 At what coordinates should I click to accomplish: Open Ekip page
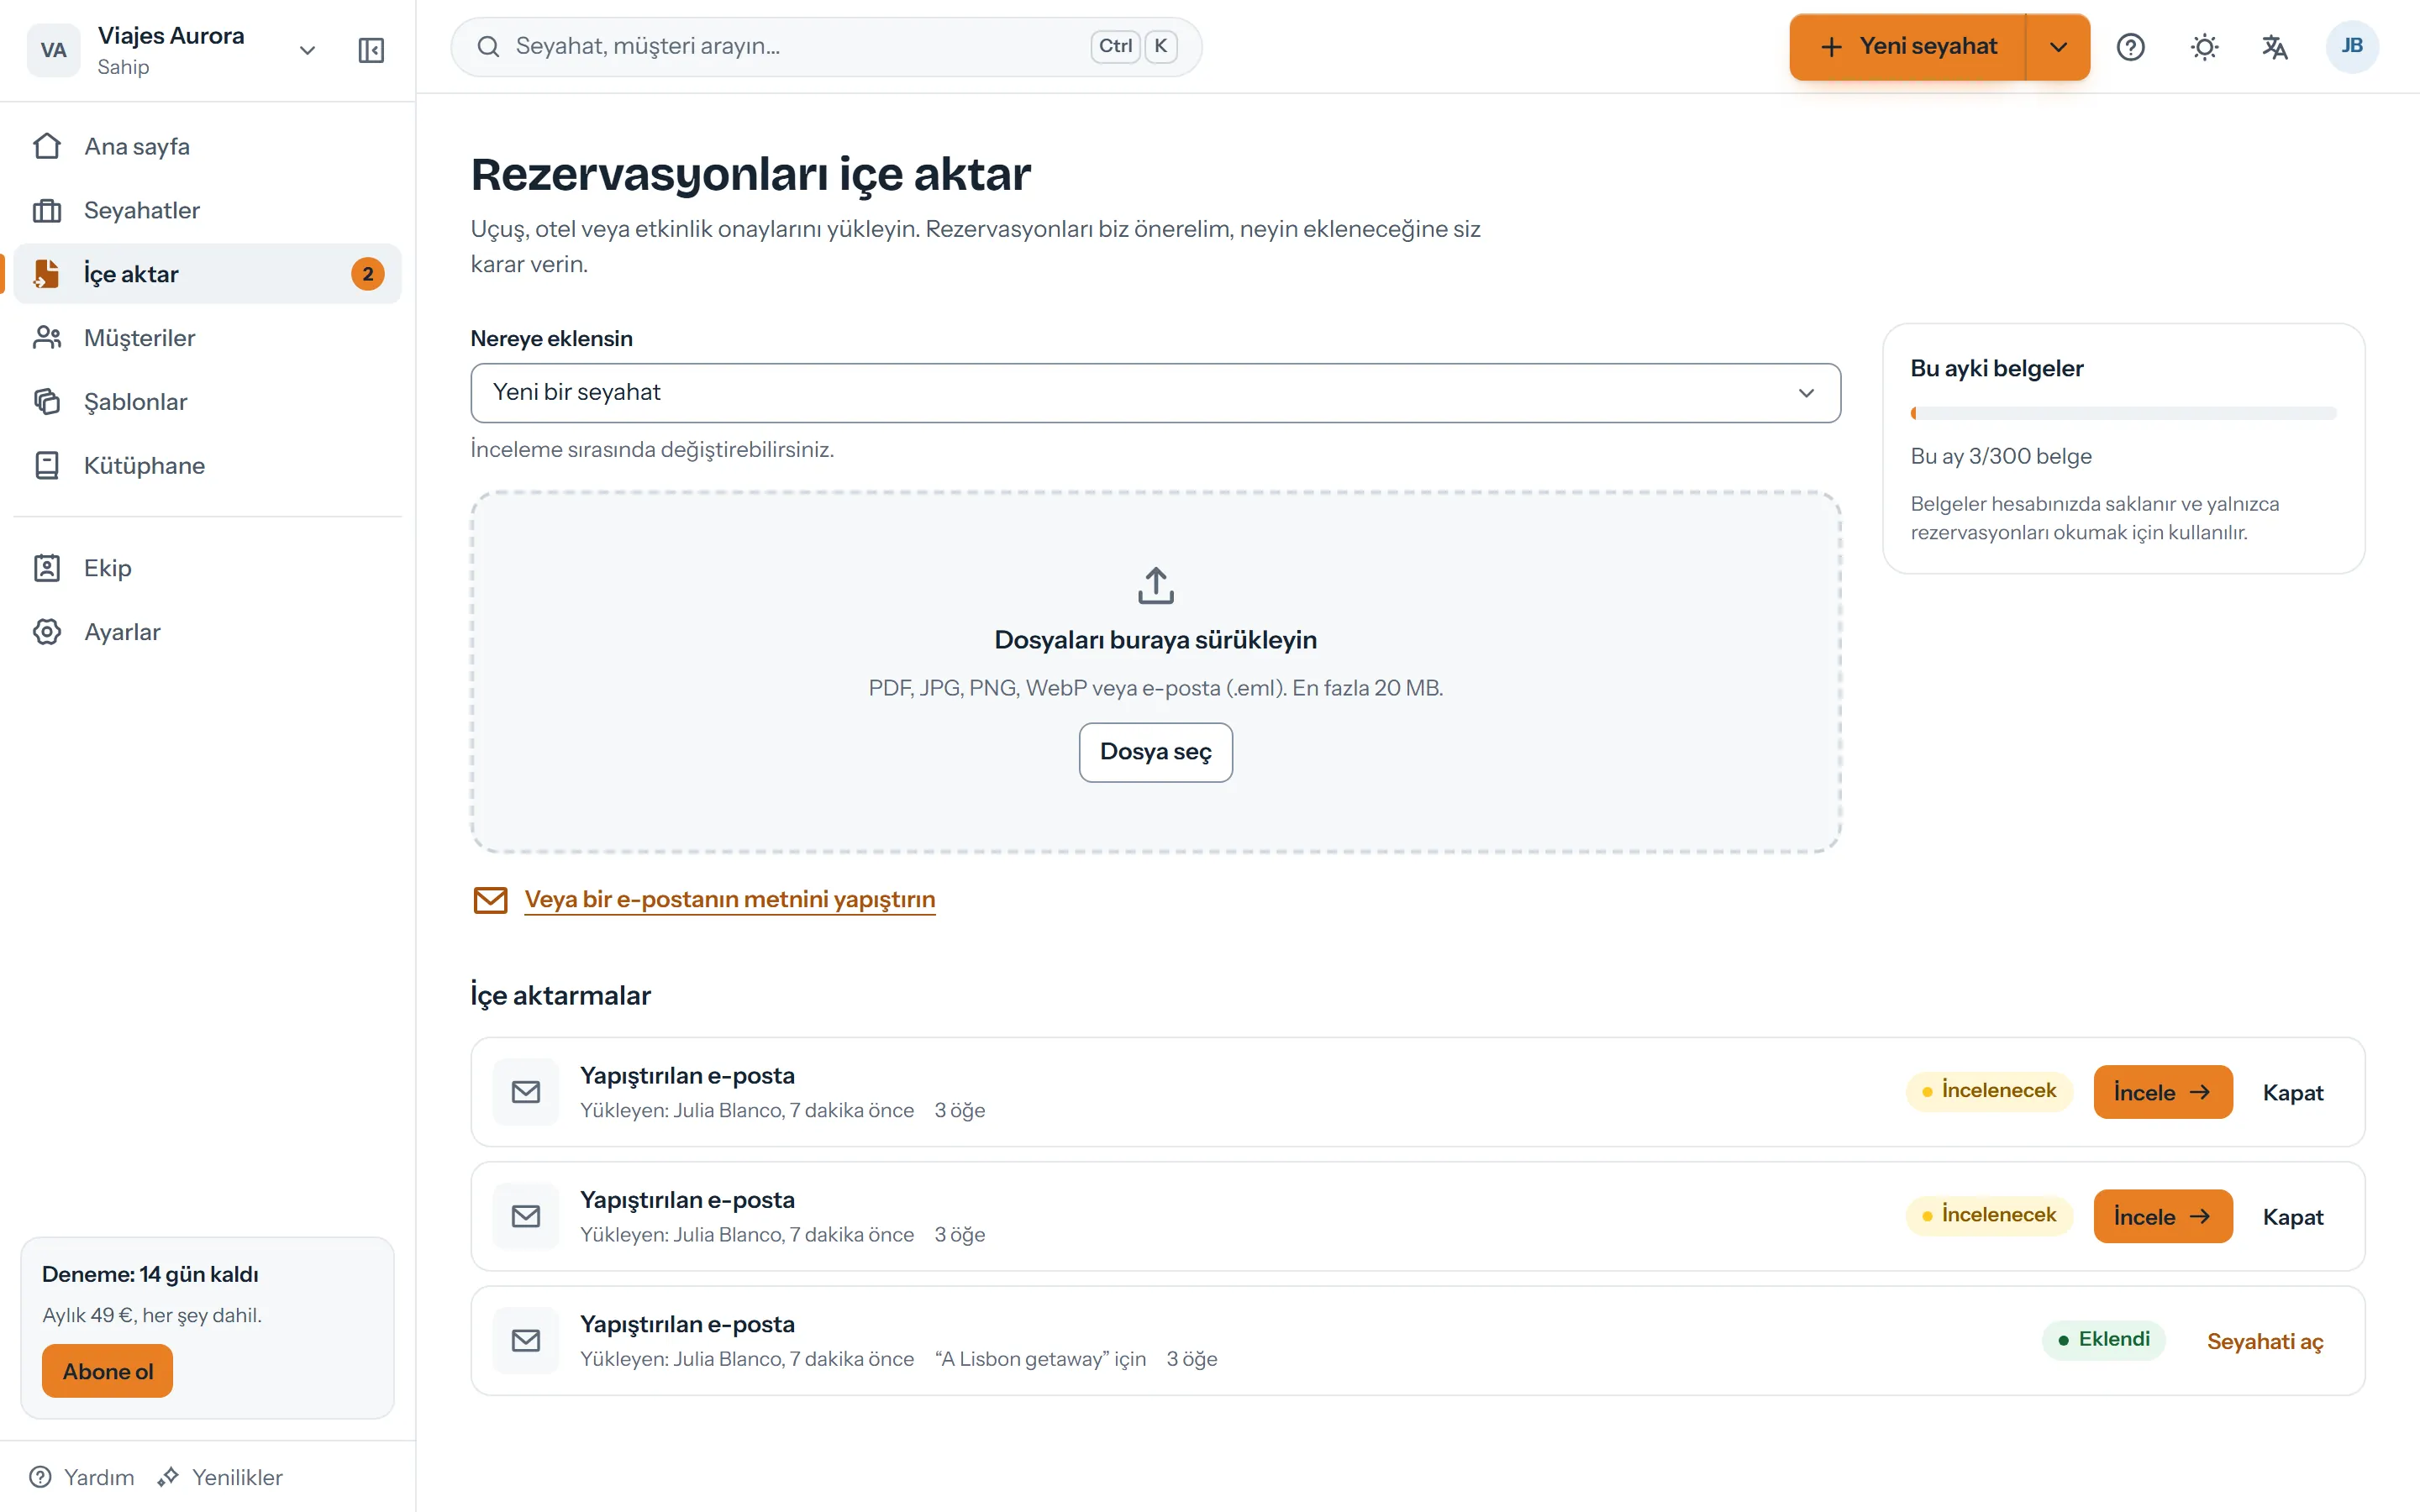(207, 568)
